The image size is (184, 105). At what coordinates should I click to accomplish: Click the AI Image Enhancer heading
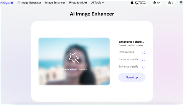click(x=92, y=14)
